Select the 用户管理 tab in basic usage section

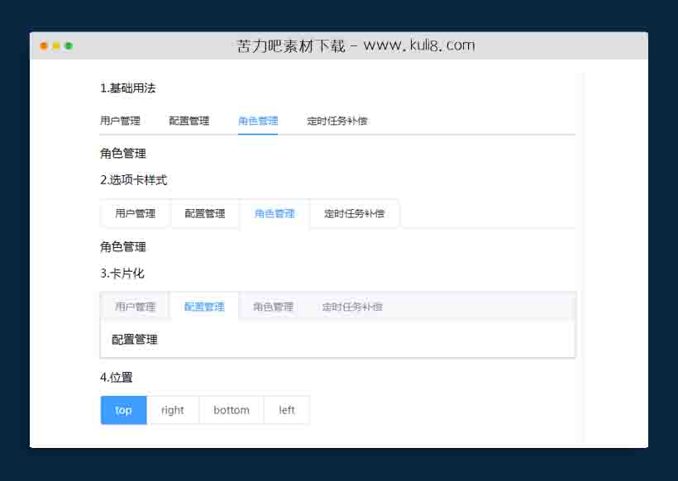(x=119, y=120)
